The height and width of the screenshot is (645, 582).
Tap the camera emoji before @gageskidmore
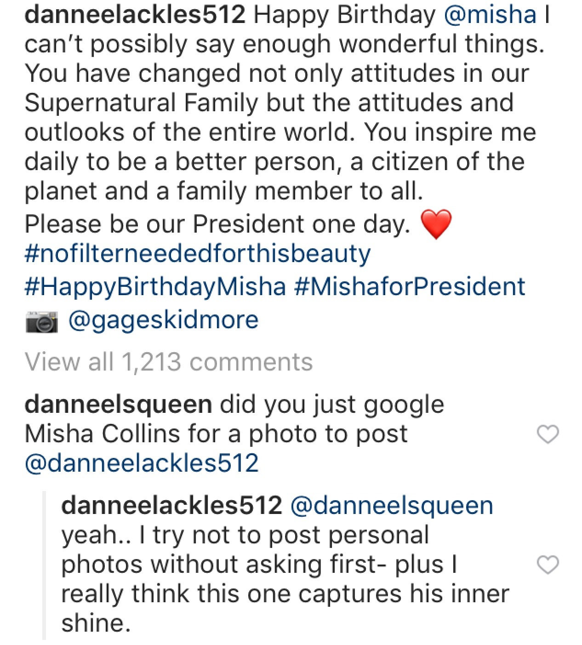(x=41, y=321)
